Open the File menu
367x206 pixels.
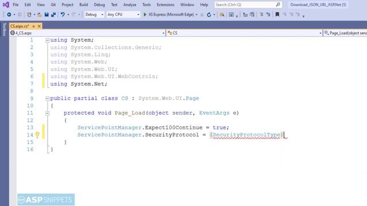15,5
